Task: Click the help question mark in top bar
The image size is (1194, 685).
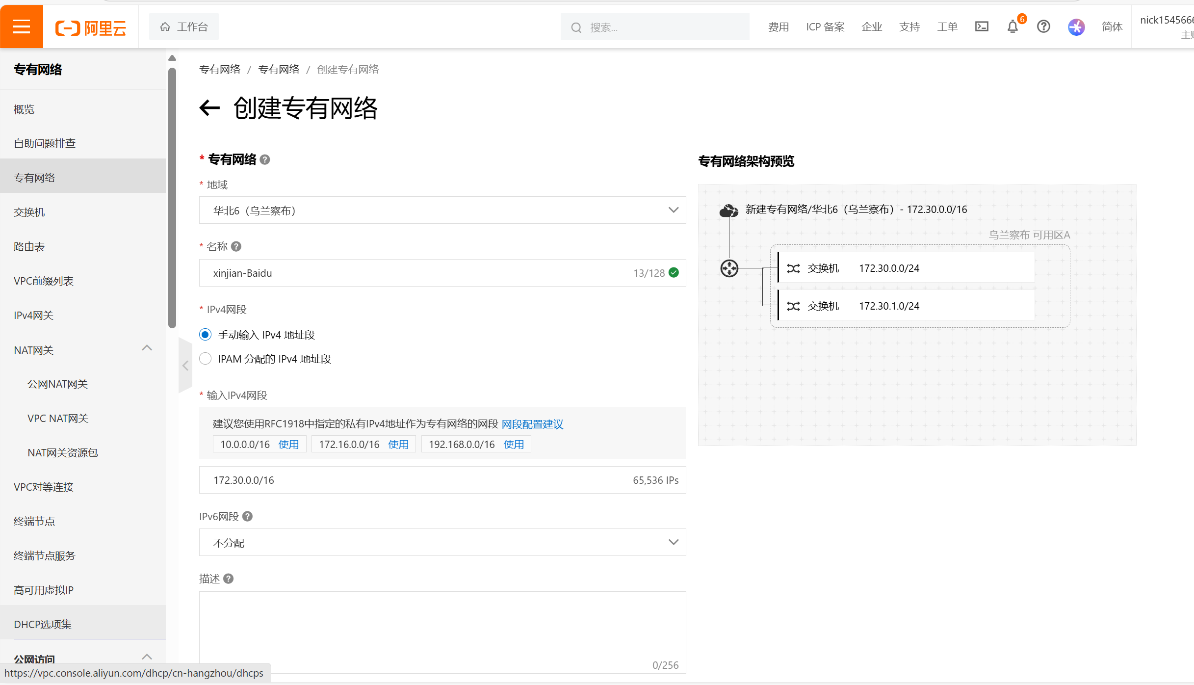Action: (1043, 26)
